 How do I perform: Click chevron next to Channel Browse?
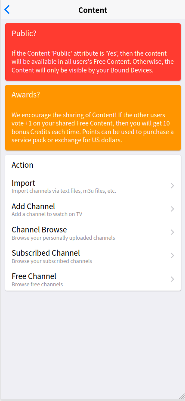[173, 232]
